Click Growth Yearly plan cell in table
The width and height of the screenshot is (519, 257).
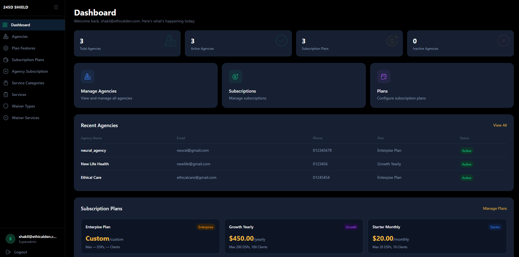tap(389, 164)
